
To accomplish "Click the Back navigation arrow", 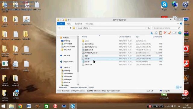I will 60,28.
